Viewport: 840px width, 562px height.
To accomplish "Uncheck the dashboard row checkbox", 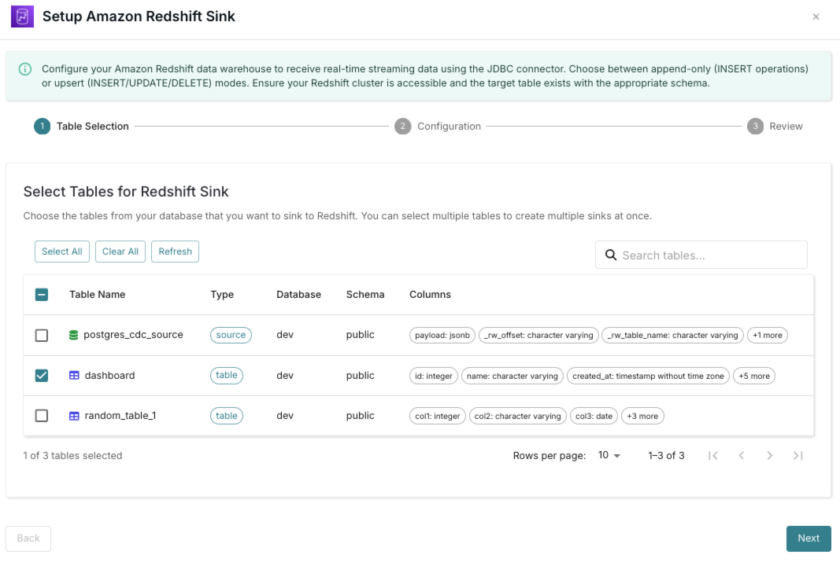I will pyautogui.click(x=41, y=376).
